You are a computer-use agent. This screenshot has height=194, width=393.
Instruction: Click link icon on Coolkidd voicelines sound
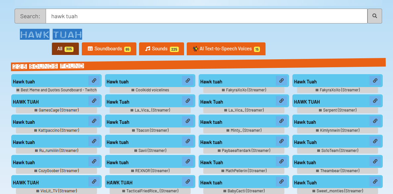point(188,81)
